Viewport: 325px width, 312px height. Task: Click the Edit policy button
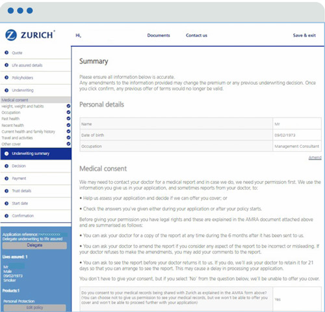point(34,307)
